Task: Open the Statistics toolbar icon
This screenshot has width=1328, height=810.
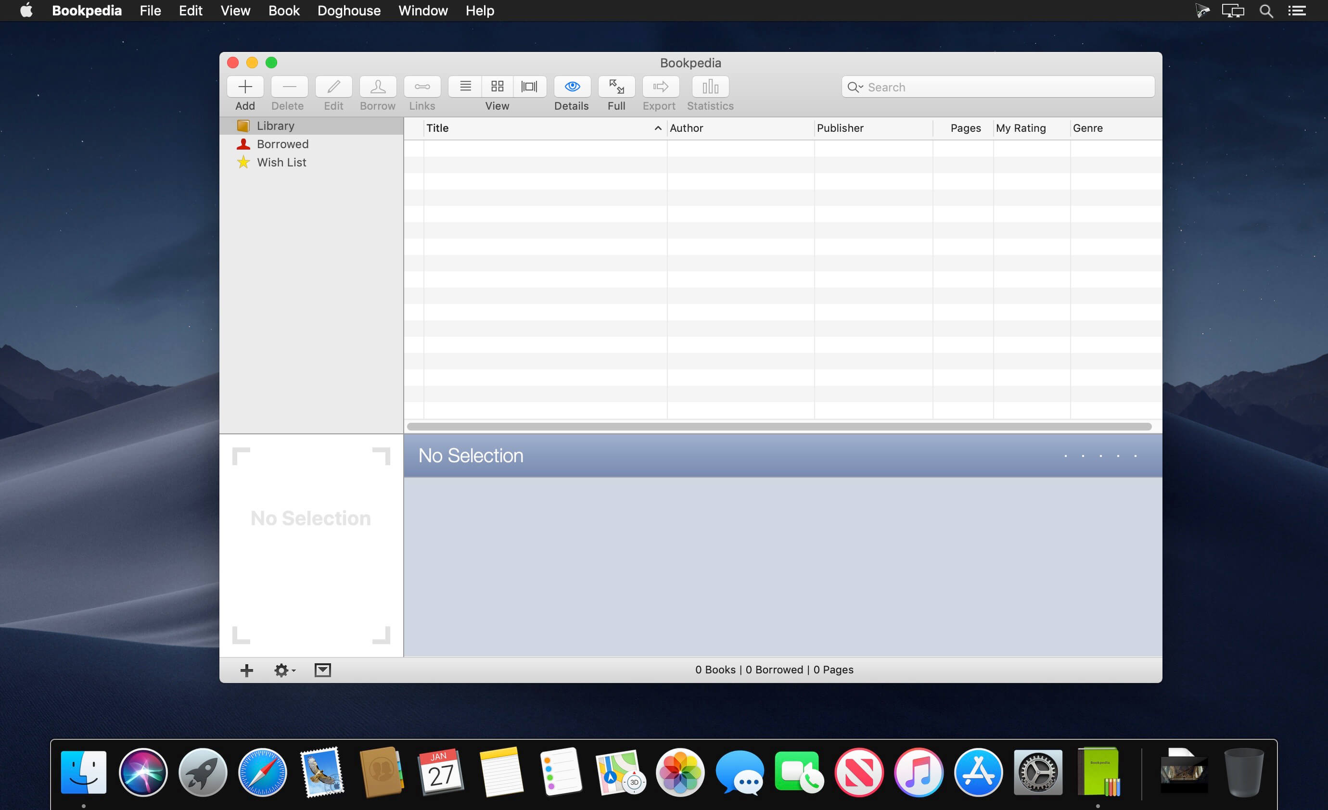Action: pos(710,87)
